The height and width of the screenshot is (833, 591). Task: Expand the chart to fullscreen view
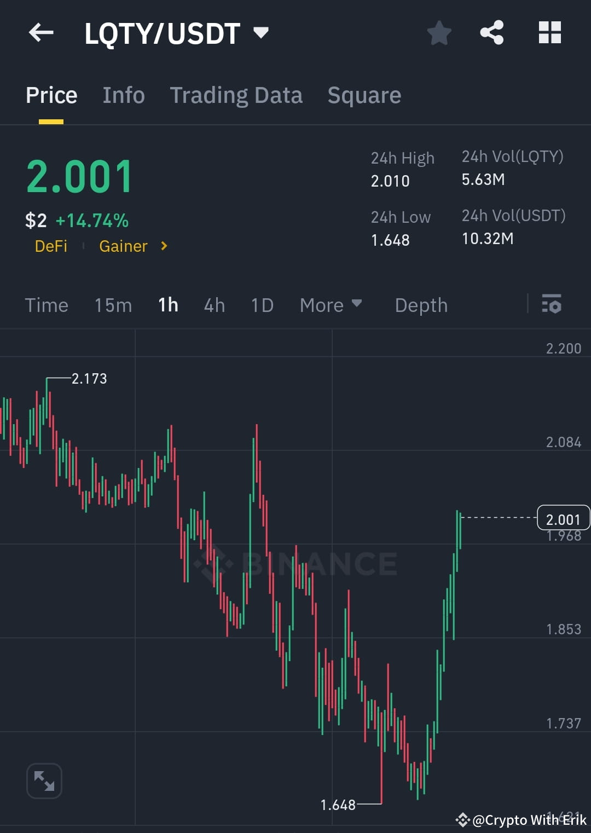click(44, 781)
